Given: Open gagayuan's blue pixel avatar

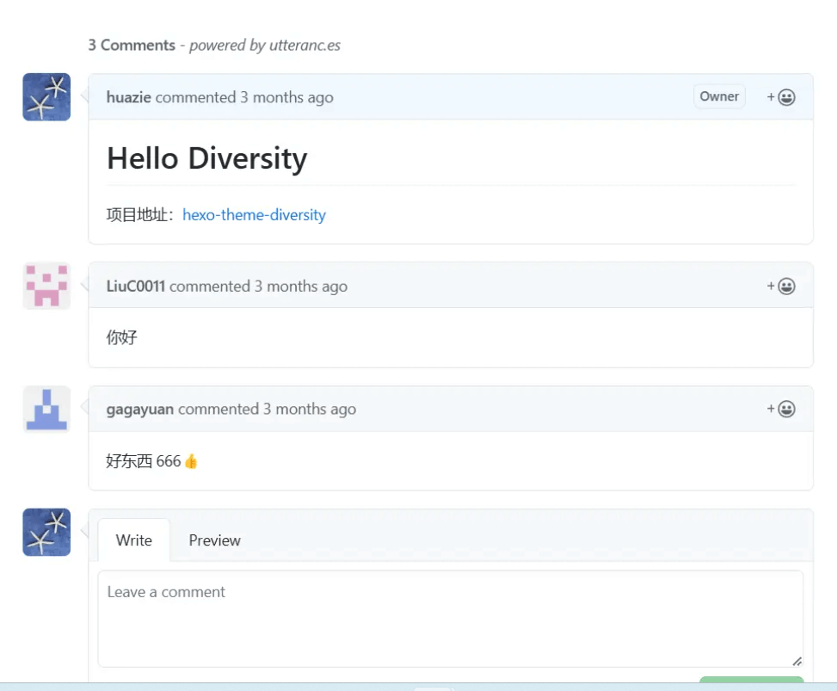Looking at the screenshot, I should click(x=46, y=409).
